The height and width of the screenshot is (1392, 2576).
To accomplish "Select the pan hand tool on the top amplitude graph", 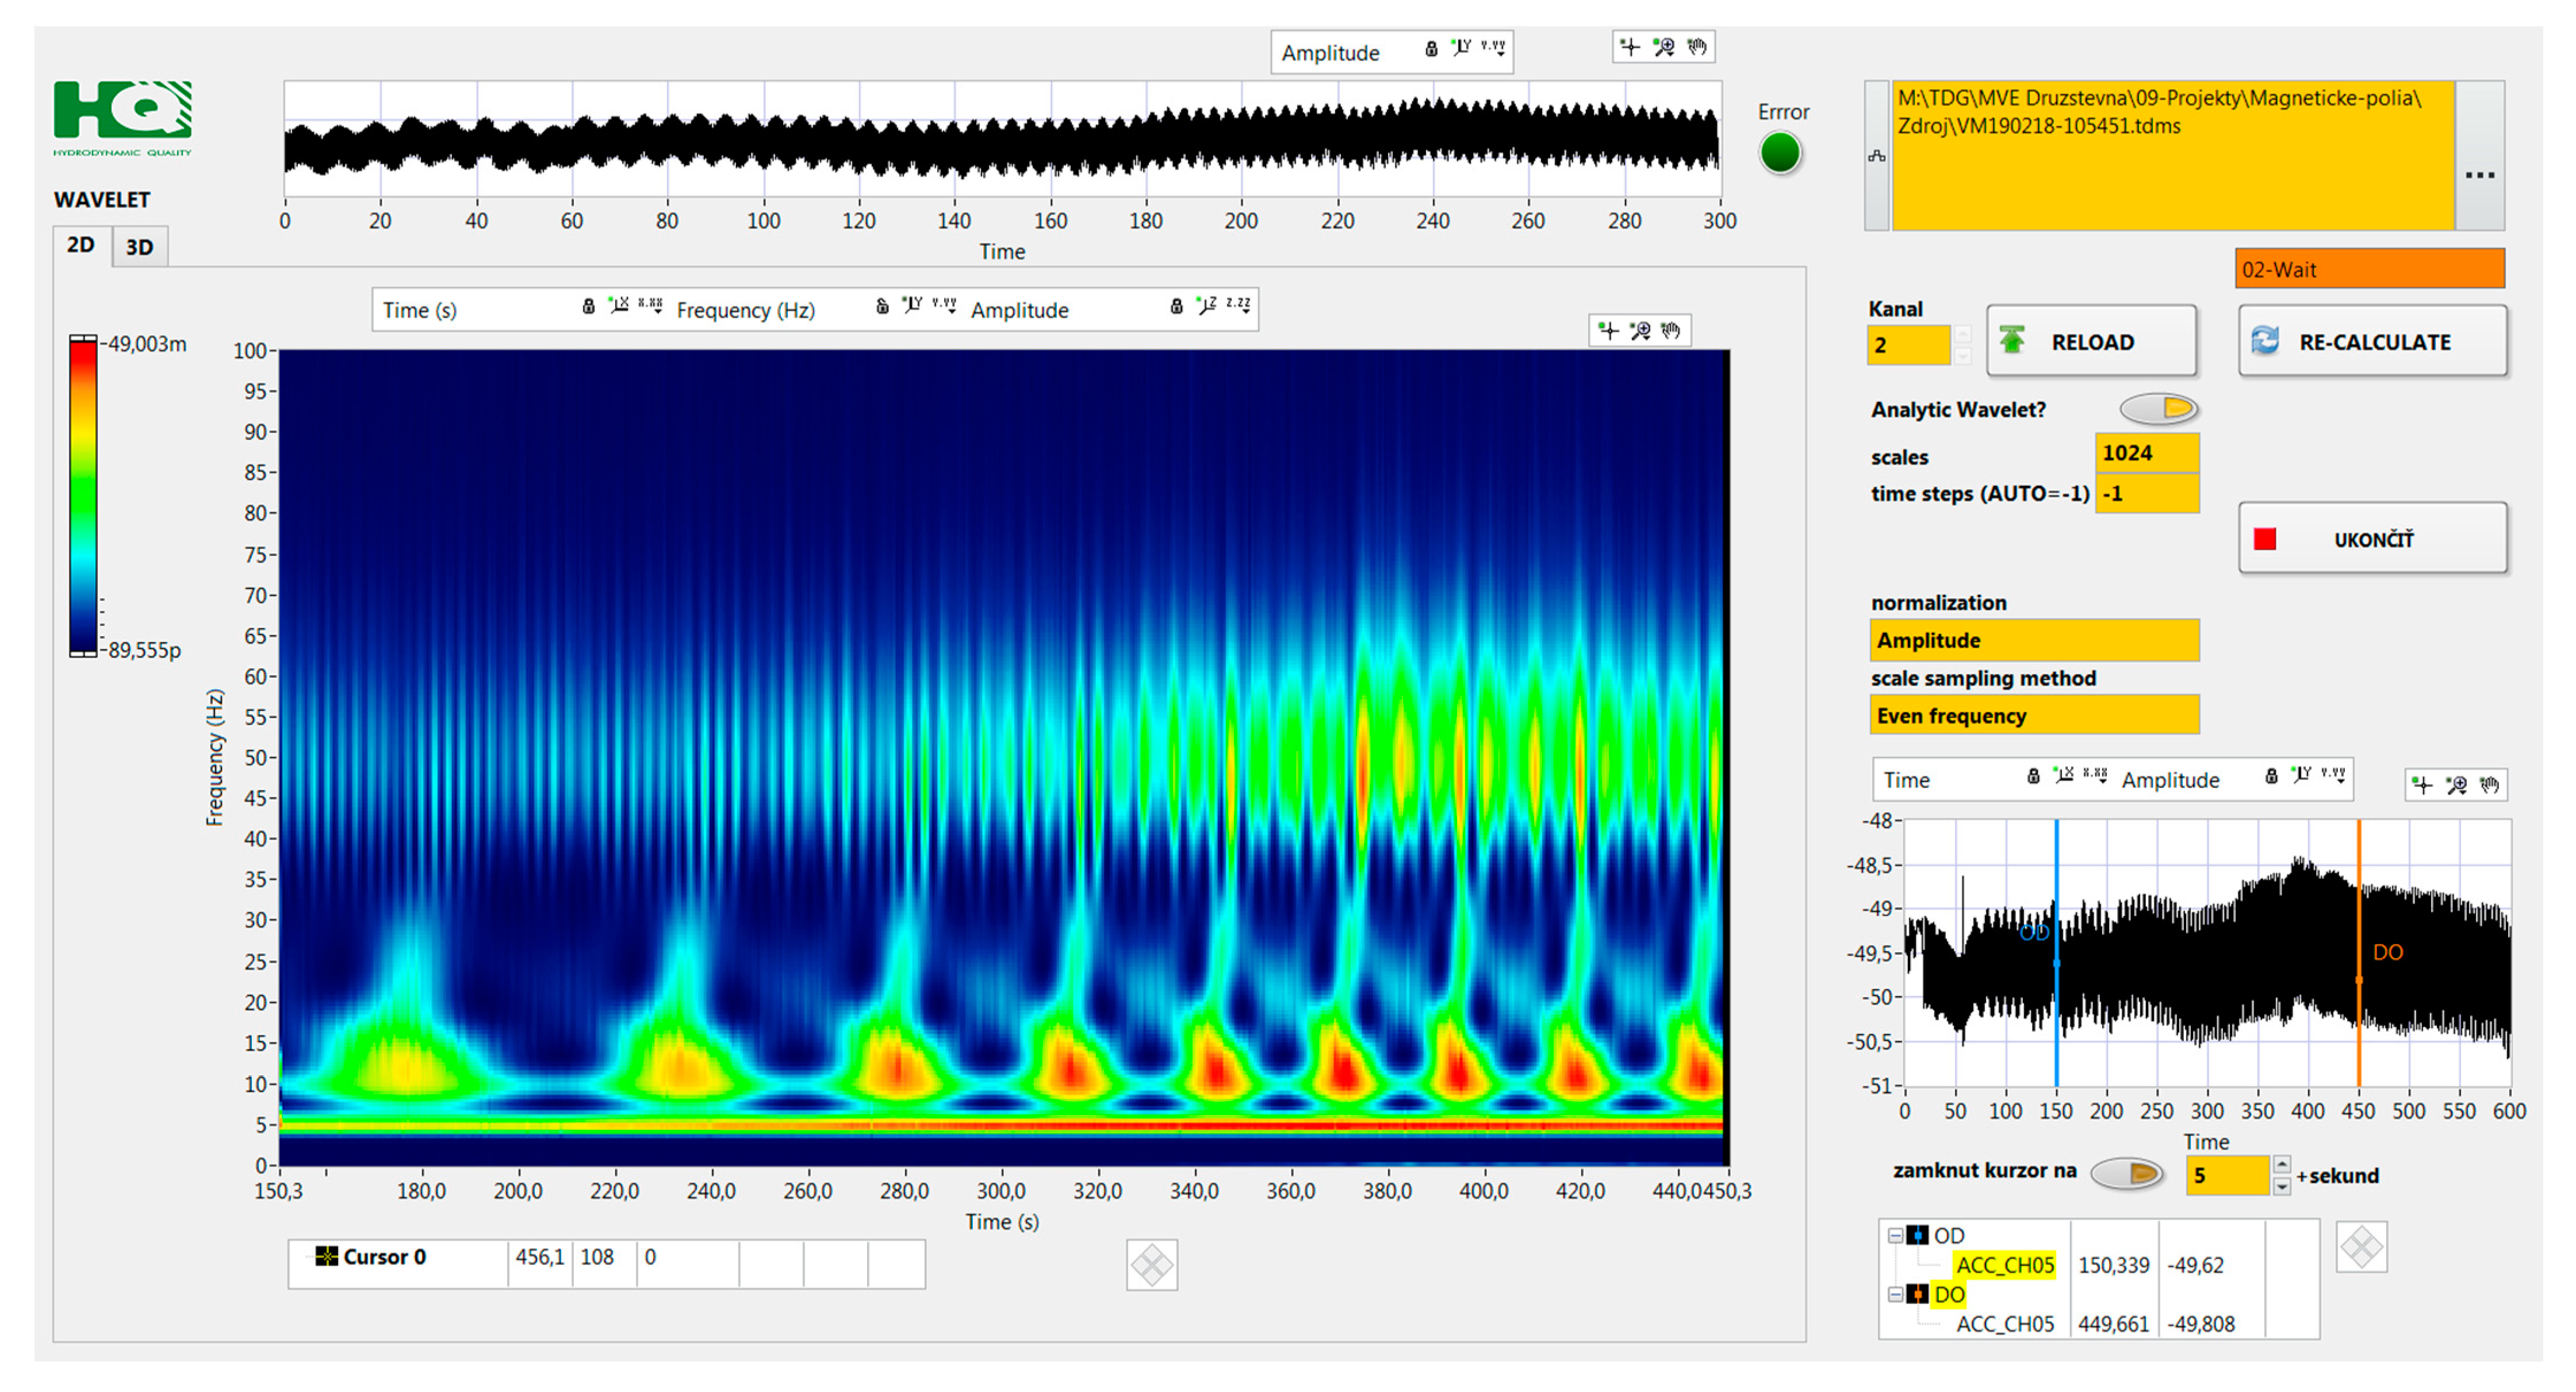I will 1697,47.
